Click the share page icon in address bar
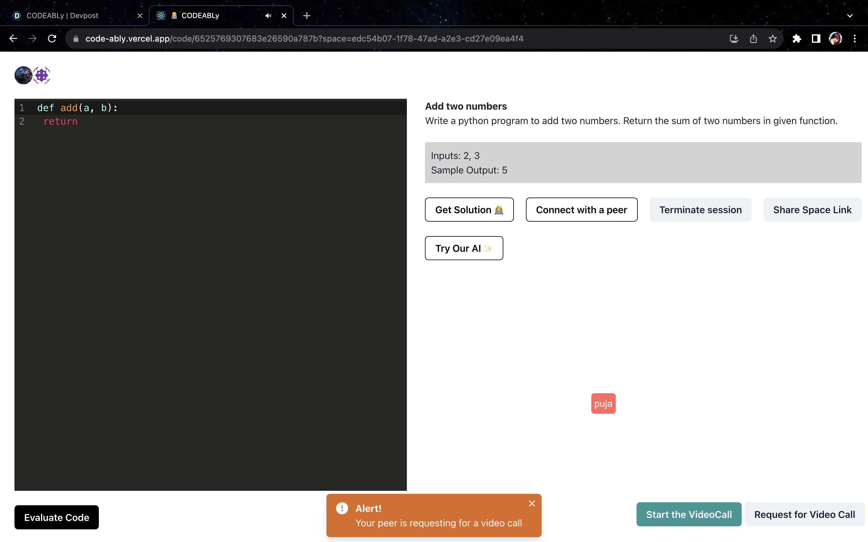The width and height of the screenshot is (868, 542). tap(753, 39)
